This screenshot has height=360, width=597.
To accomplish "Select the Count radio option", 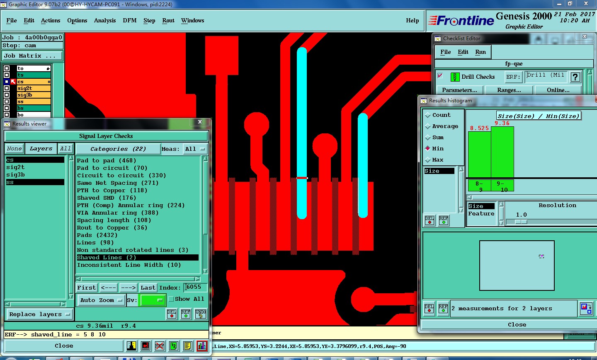I will pyautogui.click(x=428, y=115).
